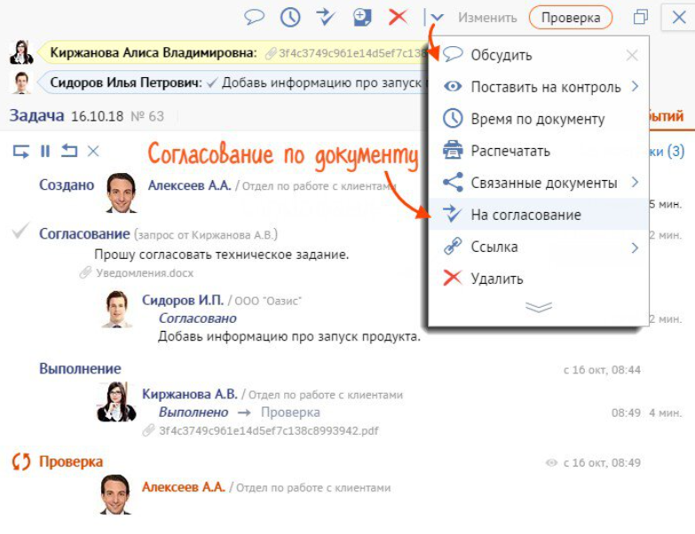Show more menu items with bottom chevron
The height and width of the screenshot is (534, 695).
538,307
